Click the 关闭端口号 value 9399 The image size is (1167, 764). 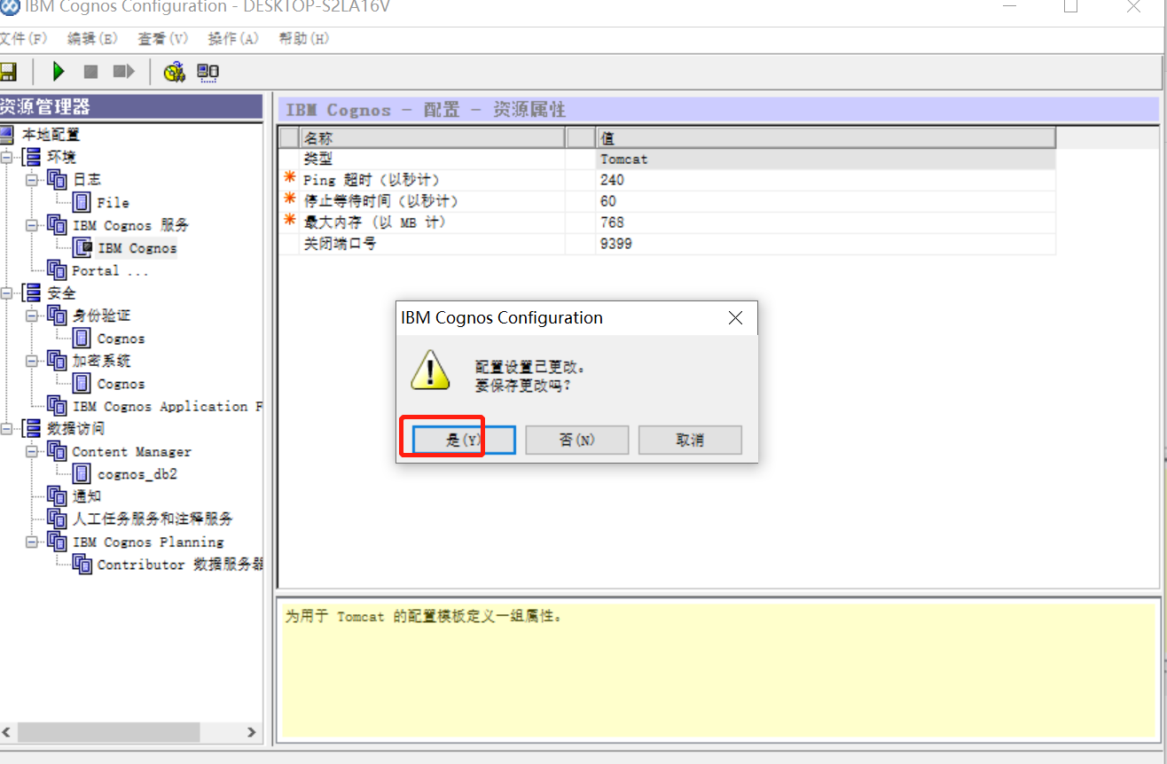[x=826, y=244]
